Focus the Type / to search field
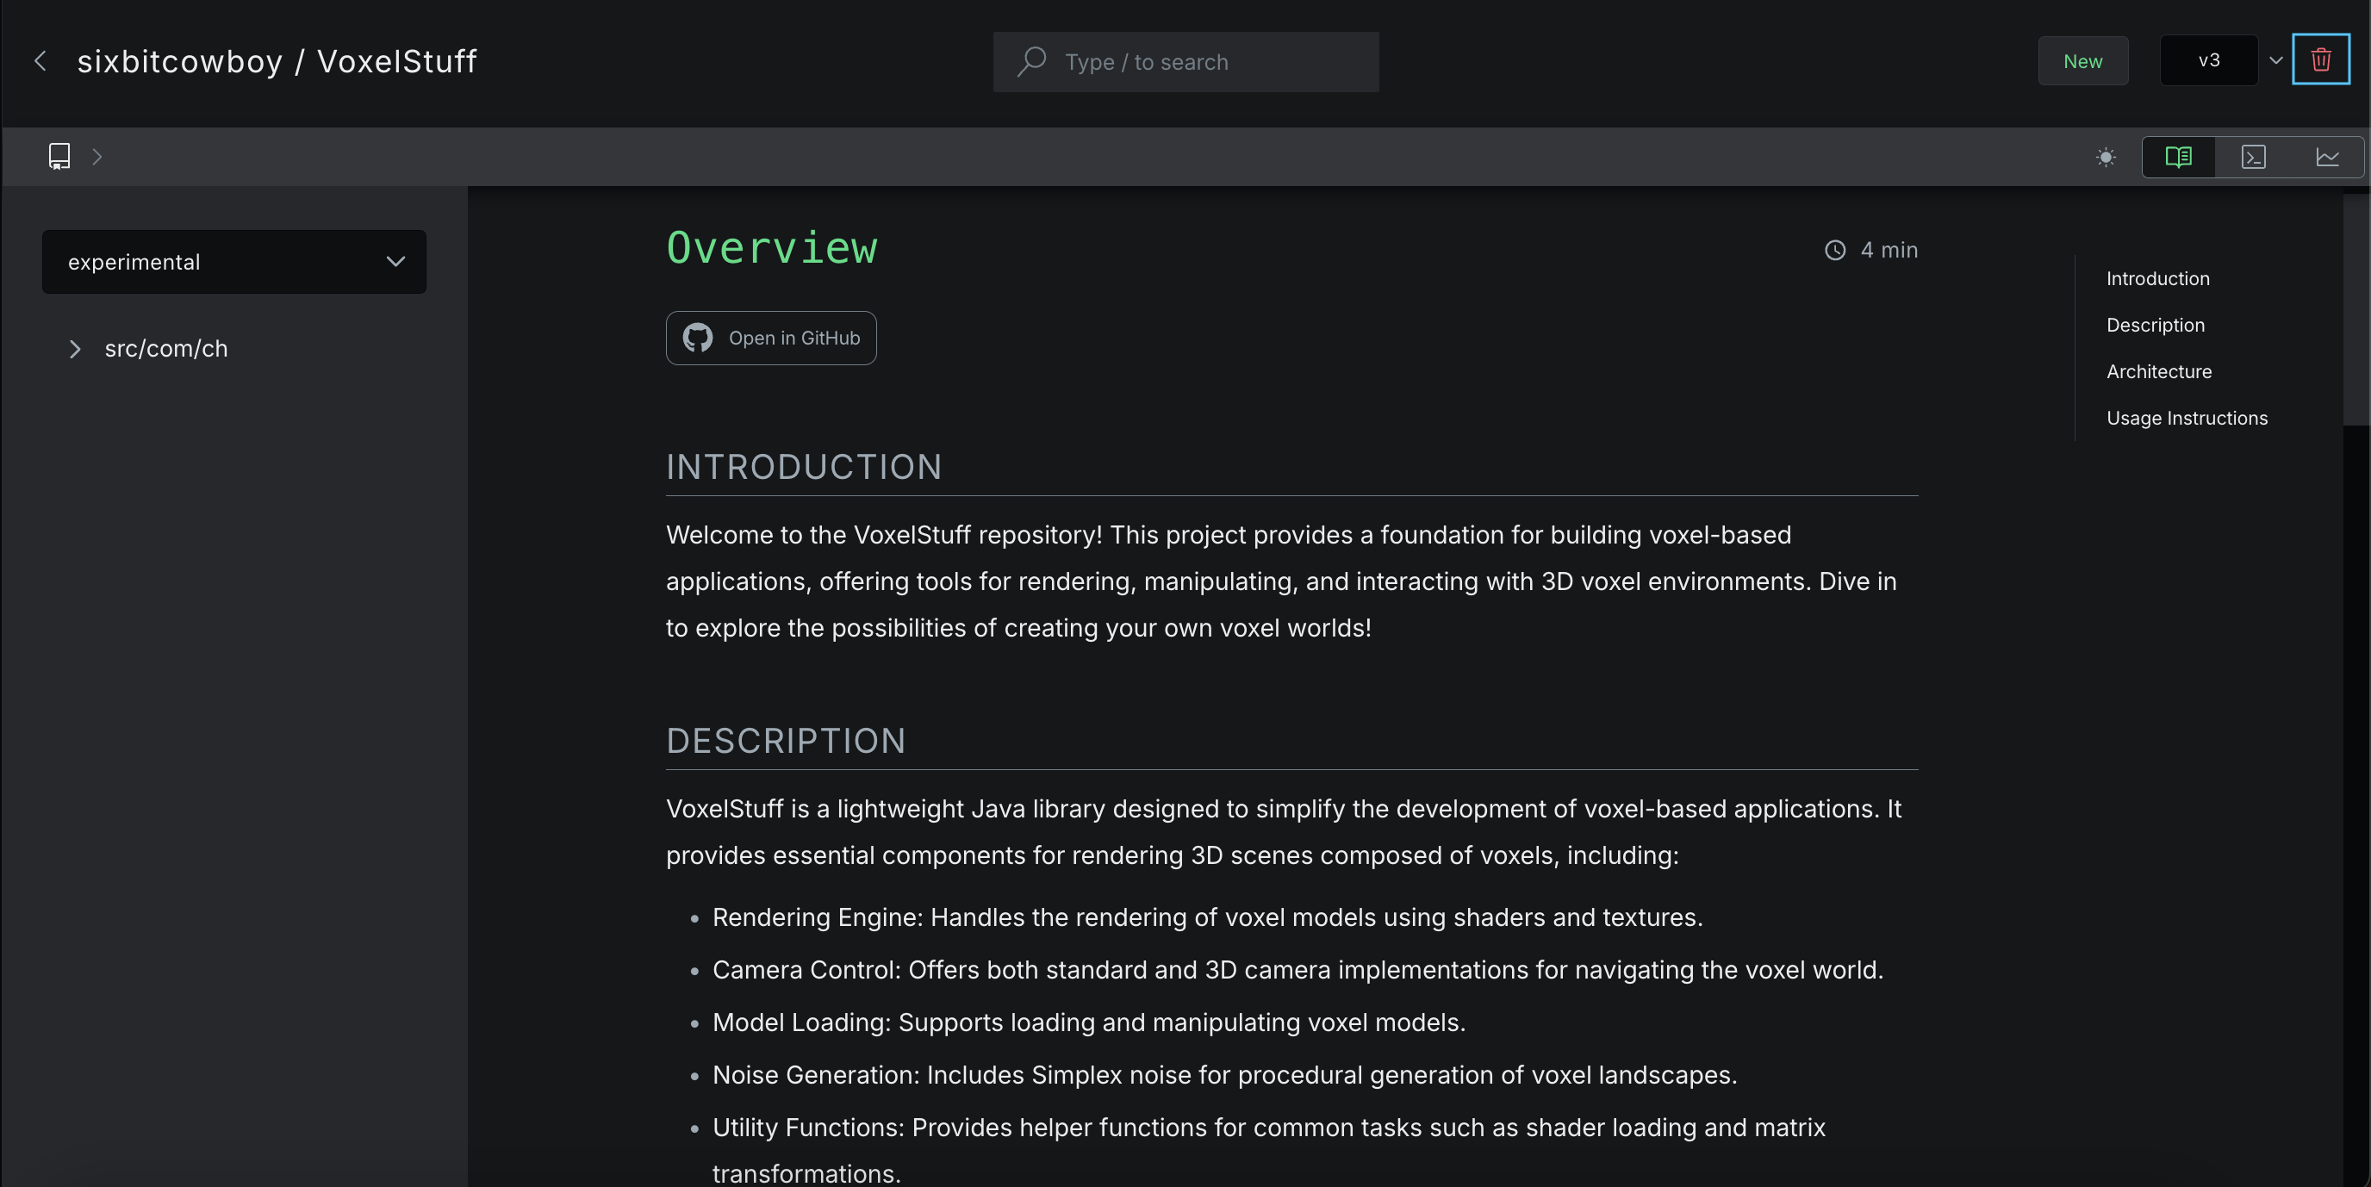Image resolution: width=2371 pixels, height=1187 pixels. [x=1185, y=62]
